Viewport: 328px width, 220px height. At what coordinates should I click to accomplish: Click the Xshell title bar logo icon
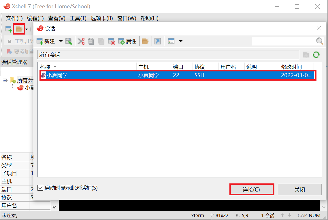point(7,6)
